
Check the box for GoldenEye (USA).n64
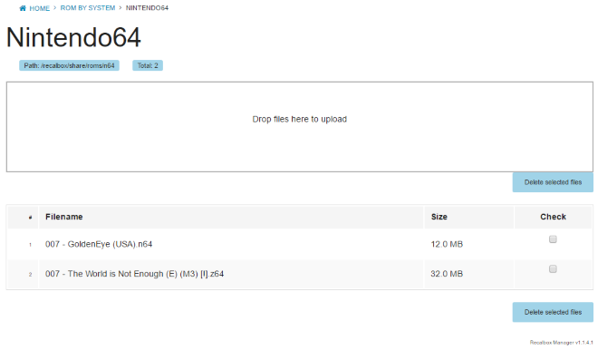coord(553,239)
